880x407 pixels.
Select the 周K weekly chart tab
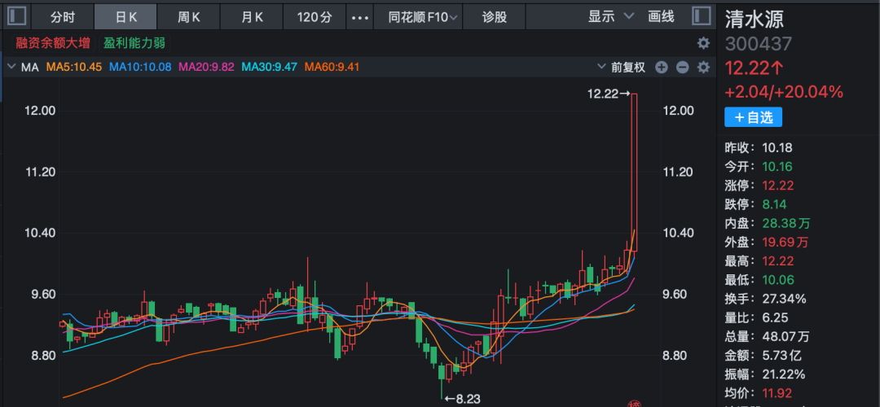[x=189, y=16]
